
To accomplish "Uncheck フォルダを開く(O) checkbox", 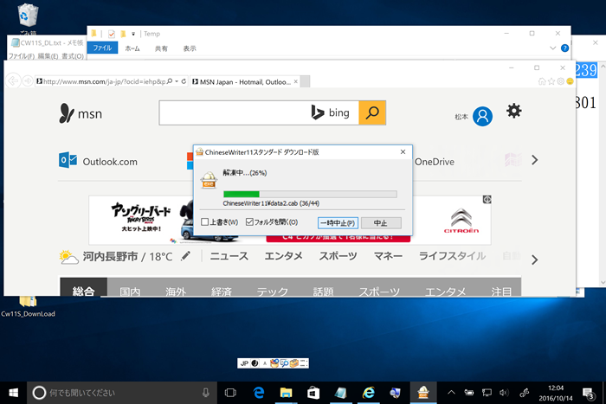I will coord(249,221).
